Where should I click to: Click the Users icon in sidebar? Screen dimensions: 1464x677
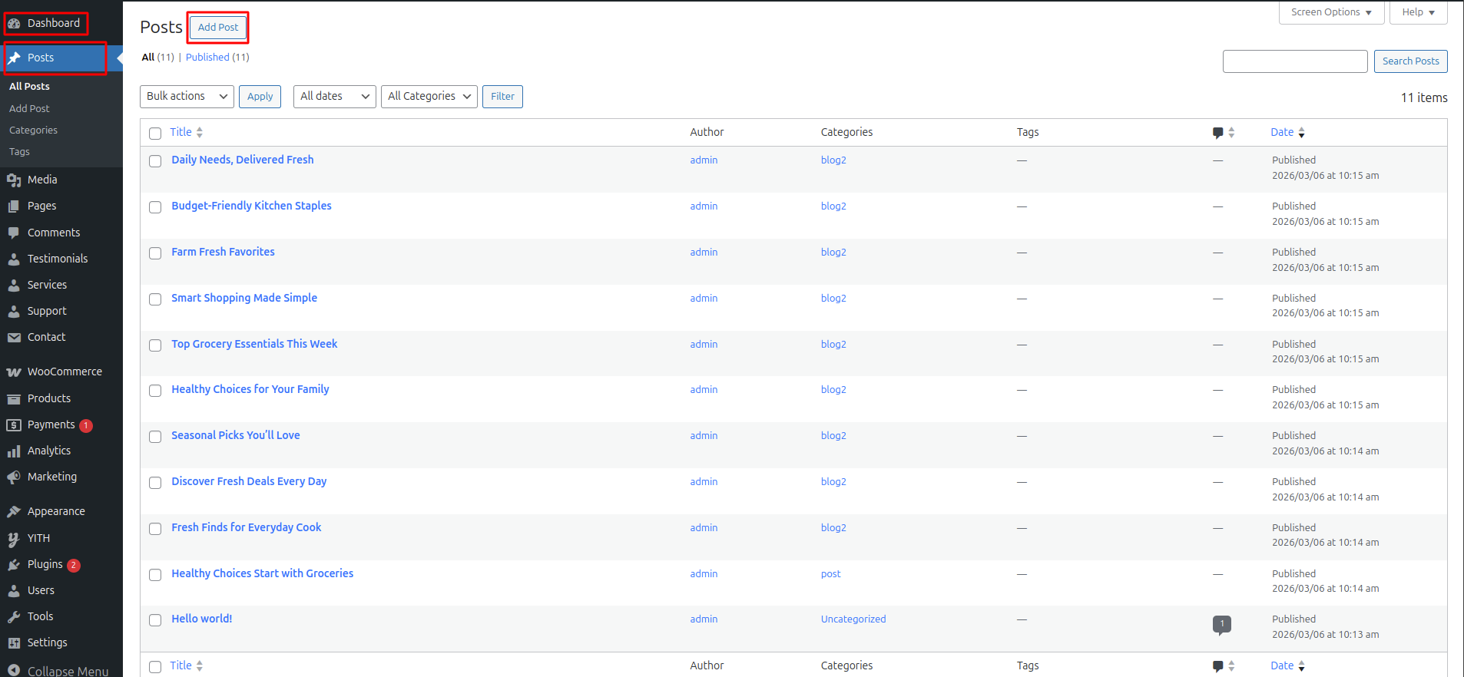pyautogui.click(x=14, y=591)
